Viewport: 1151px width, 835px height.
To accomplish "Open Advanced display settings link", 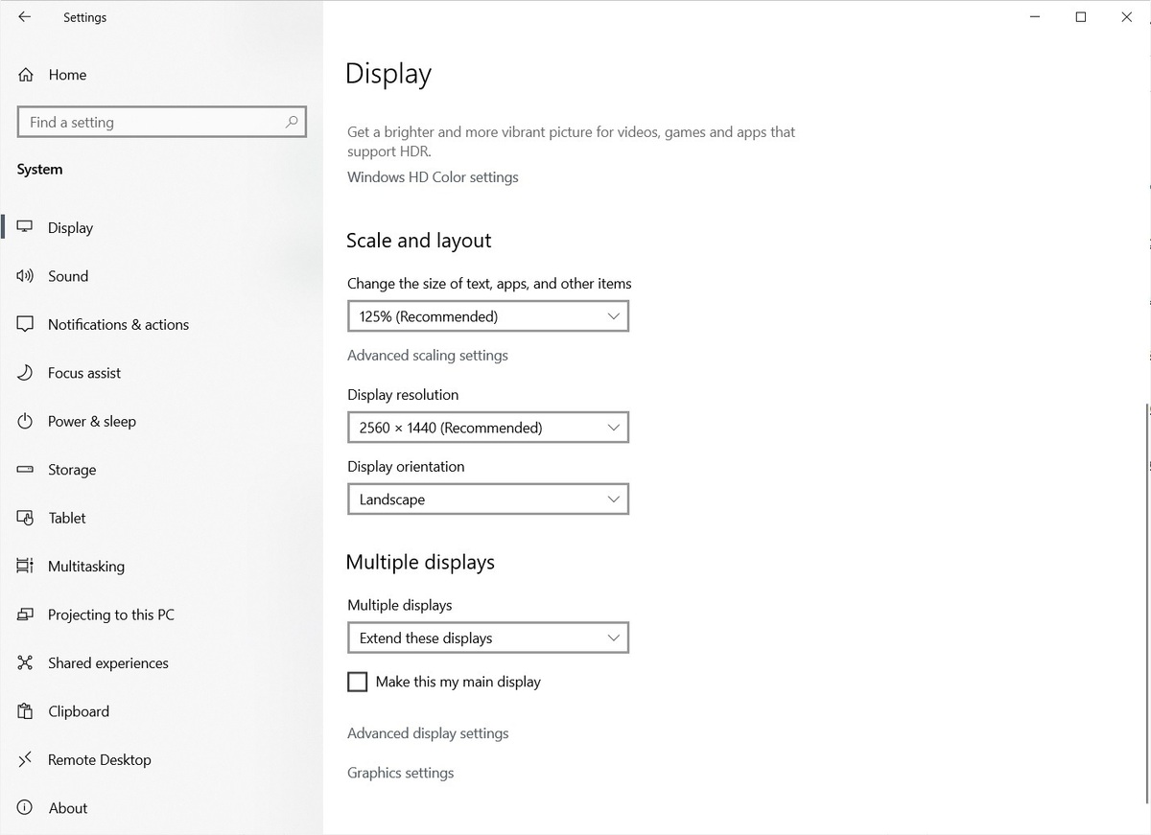I will click(428, 733).
